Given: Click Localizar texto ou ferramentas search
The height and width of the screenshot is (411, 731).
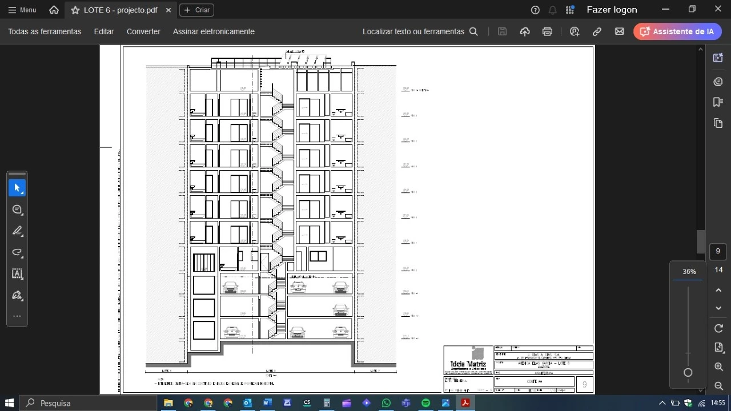Looking at the screenshot, I should 420,32.
